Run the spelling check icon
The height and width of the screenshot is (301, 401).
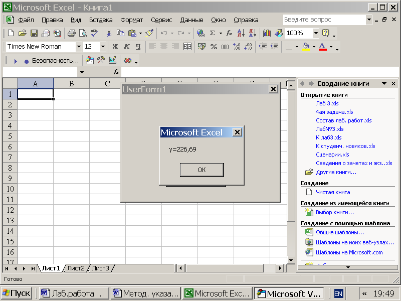click(x=94, y=33)
